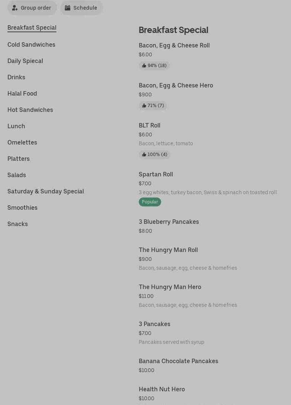291x405 pixels.
Task: Open the Group order button
Action: click(32, 8)
